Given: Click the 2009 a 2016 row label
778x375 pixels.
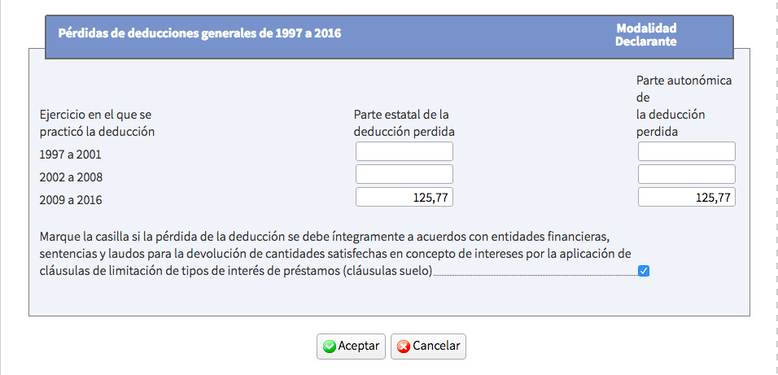Looking at the screenshot, I should tap(71, 199).
